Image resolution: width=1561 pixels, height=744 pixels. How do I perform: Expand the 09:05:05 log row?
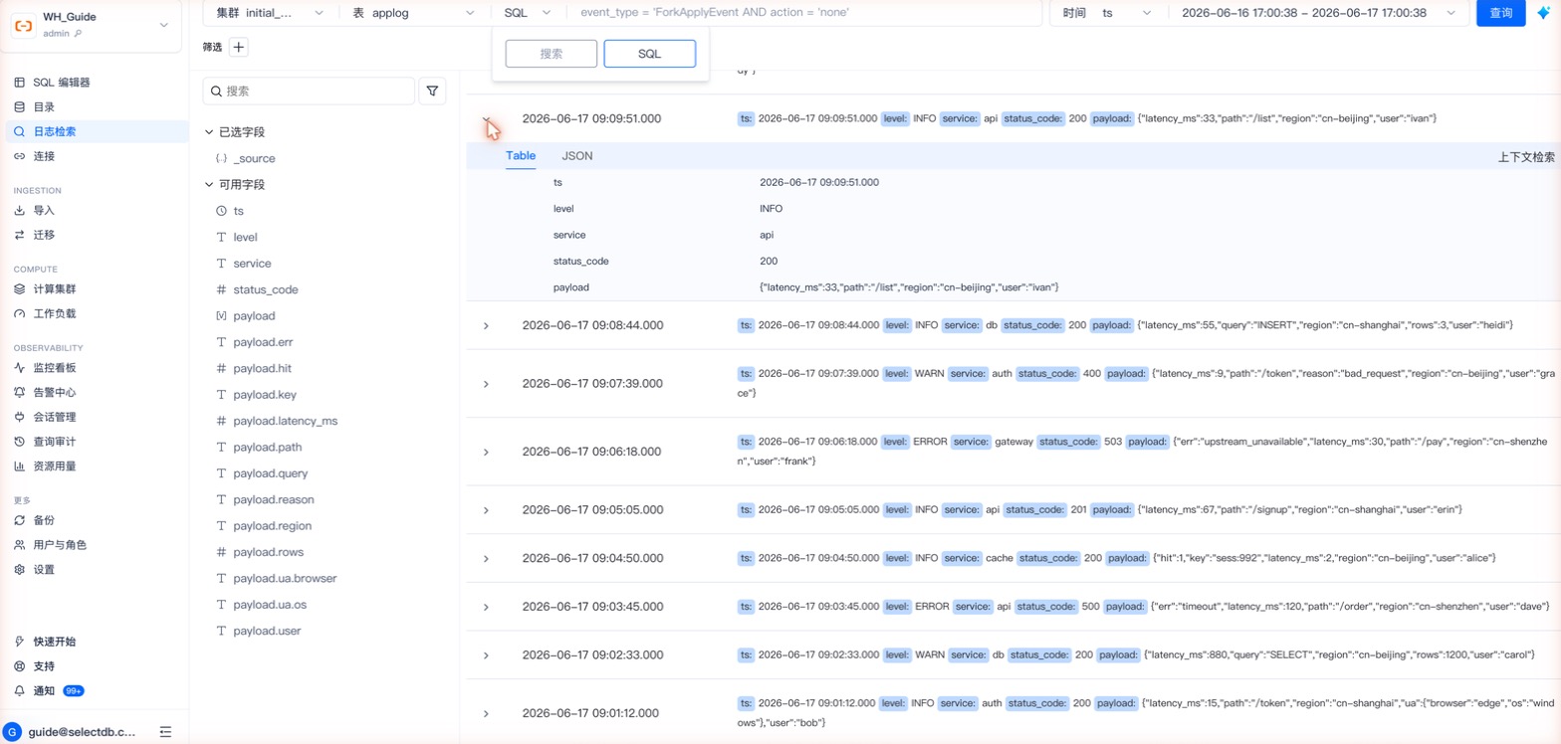click(486, 509)
